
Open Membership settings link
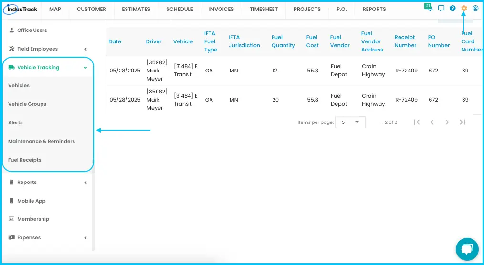tap(33, 219)
